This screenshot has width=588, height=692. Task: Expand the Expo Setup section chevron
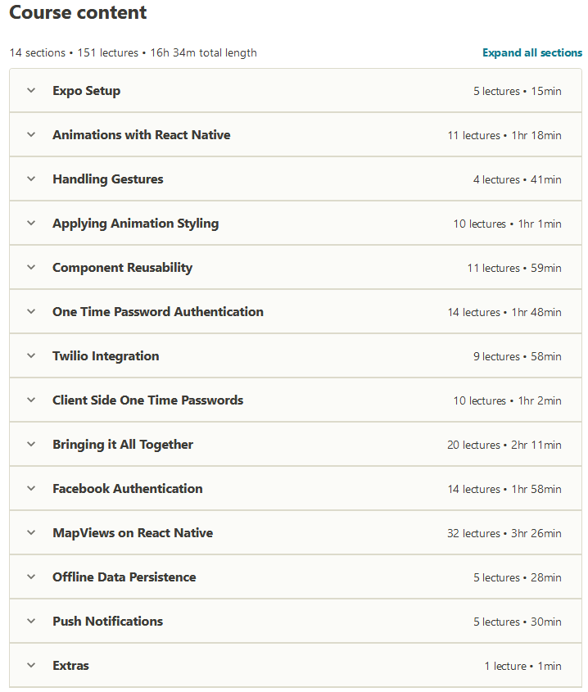click(x=31, y=90)
